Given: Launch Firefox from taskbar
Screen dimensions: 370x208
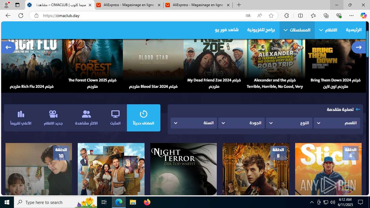Looking at the screenshot, I should [x=147, y=202].
